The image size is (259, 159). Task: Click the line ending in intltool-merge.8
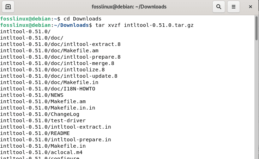[57, 63]
